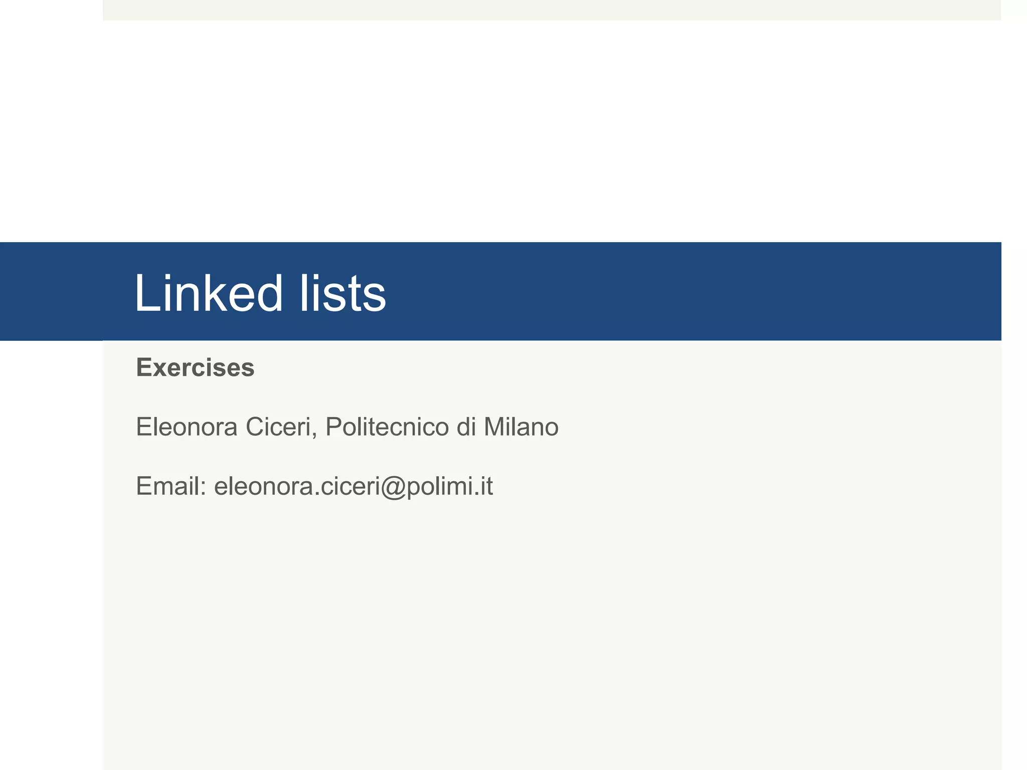Click the blank grey area below the email line
1027x770 pixels.
(552, 627)
